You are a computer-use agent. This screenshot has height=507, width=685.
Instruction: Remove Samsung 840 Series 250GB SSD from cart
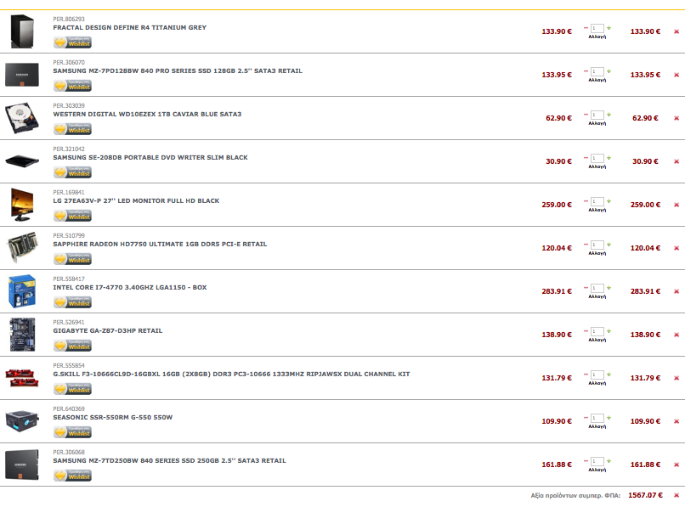677,465
